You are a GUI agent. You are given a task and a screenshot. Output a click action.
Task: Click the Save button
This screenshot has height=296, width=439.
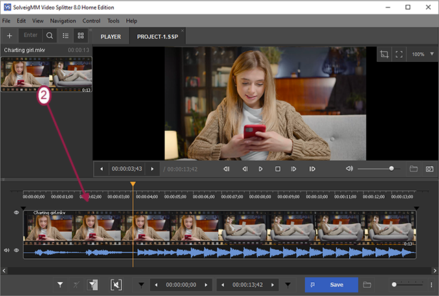point(331,284)
